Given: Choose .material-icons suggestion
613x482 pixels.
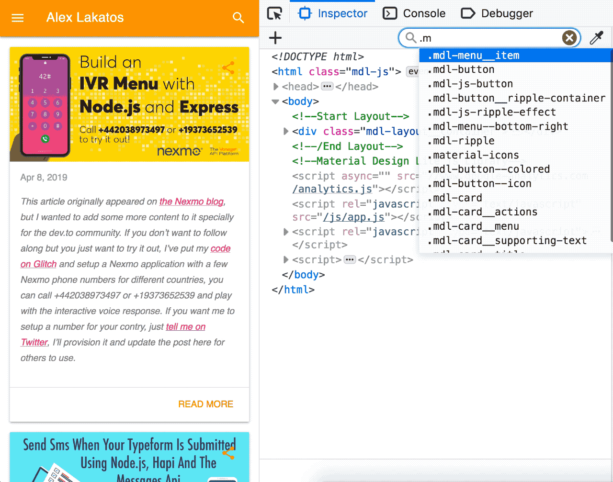Looking at the screenshot, I should click(515, 155).
